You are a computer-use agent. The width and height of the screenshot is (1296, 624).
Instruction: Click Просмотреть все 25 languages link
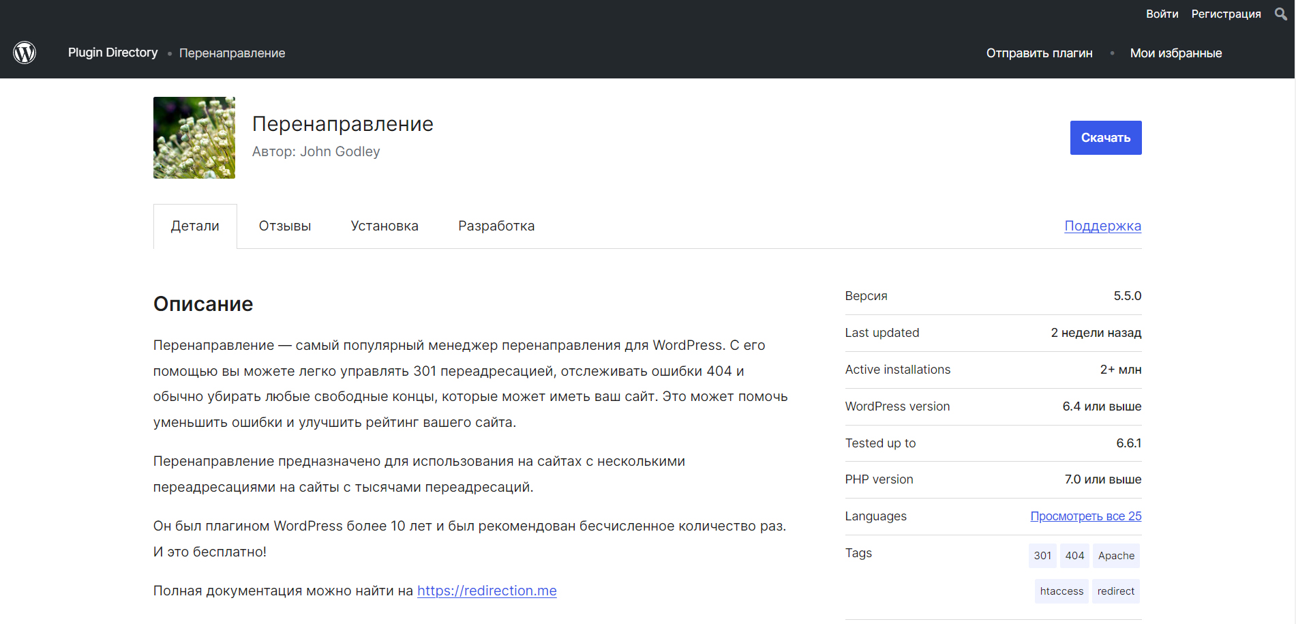[1085, 516]
